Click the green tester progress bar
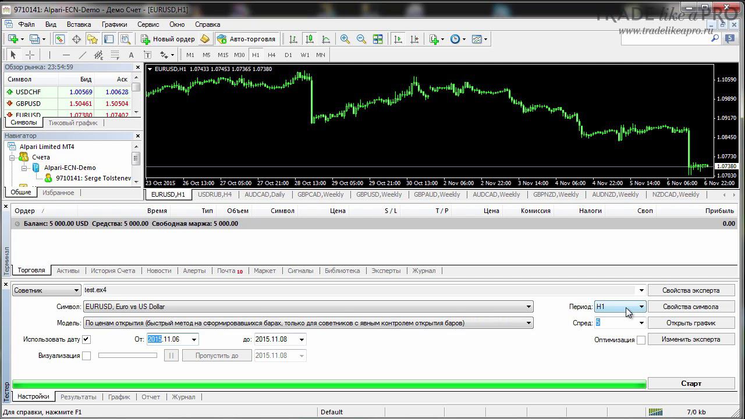 329,384
